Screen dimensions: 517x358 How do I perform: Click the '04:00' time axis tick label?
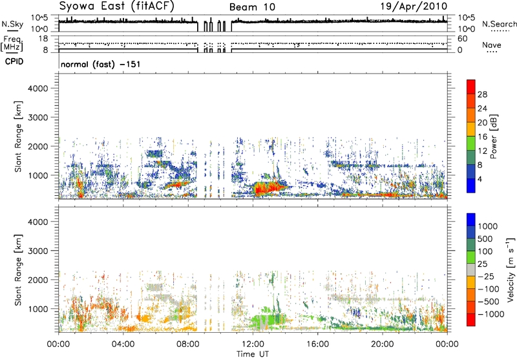tap(123, 344)
